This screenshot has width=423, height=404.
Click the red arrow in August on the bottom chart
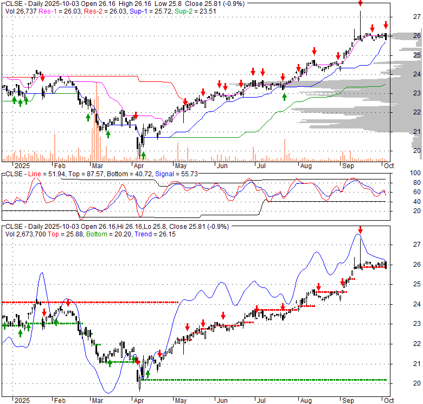pyautogui.click(x=318, y=287)
